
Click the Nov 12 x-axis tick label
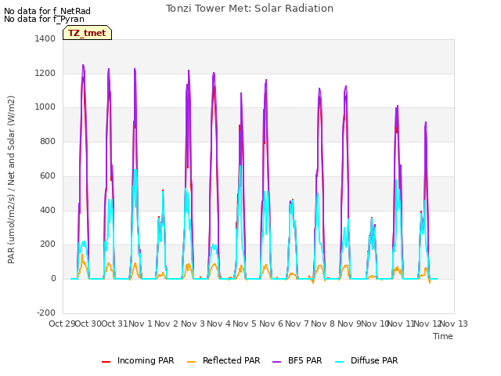pyautogui.click(x=427, y=324)
